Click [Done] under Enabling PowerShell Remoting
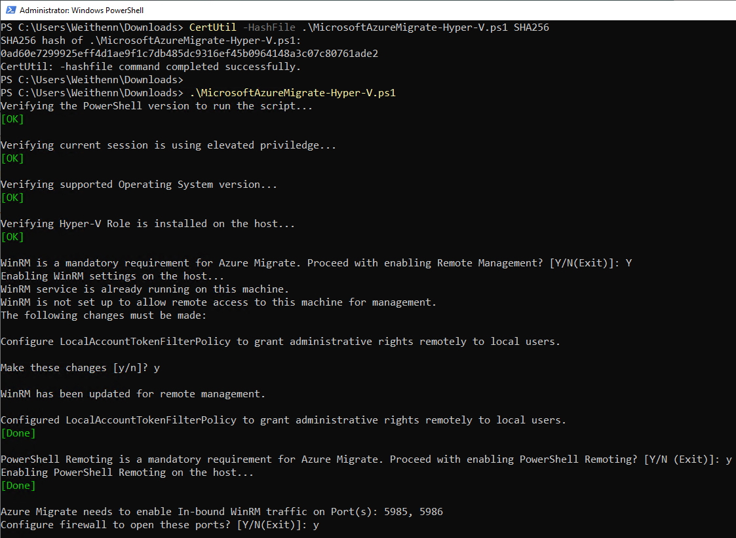Screen dimensions: 736x538 (x=18, y=486)
